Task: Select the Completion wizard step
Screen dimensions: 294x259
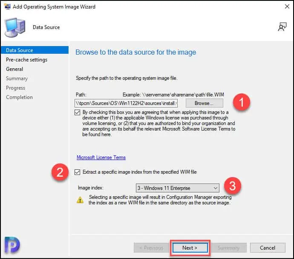Action: (19, 97)
